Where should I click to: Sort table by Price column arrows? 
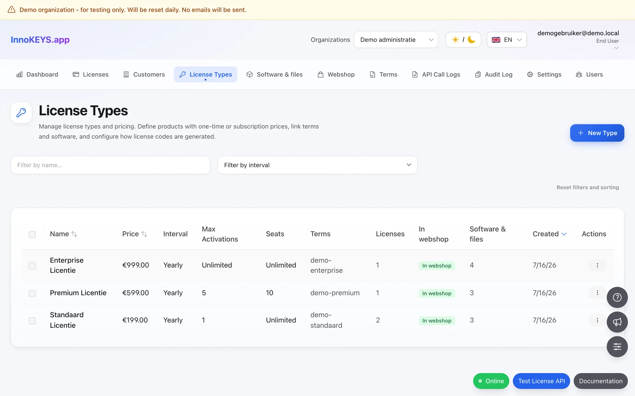[x=144, y=234]
